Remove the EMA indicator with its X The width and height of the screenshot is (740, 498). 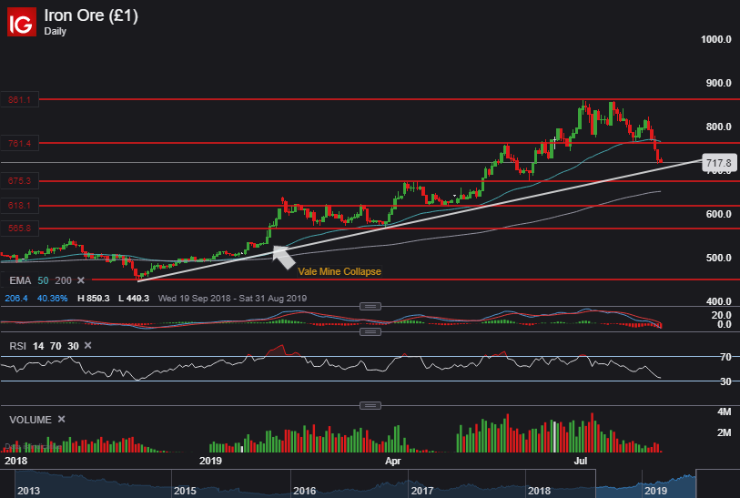(x=81, y=280)
